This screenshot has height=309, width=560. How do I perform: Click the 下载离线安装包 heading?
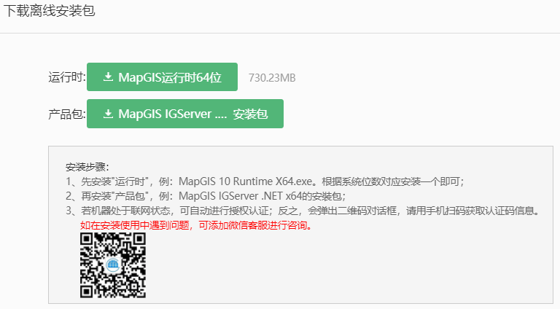point(49,10)
